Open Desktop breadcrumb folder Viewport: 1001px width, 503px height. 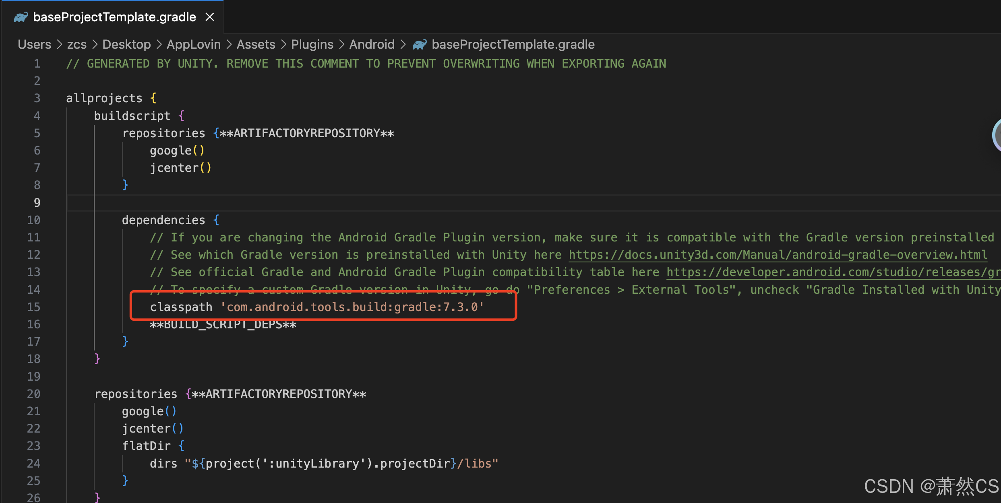click(126, 44)
